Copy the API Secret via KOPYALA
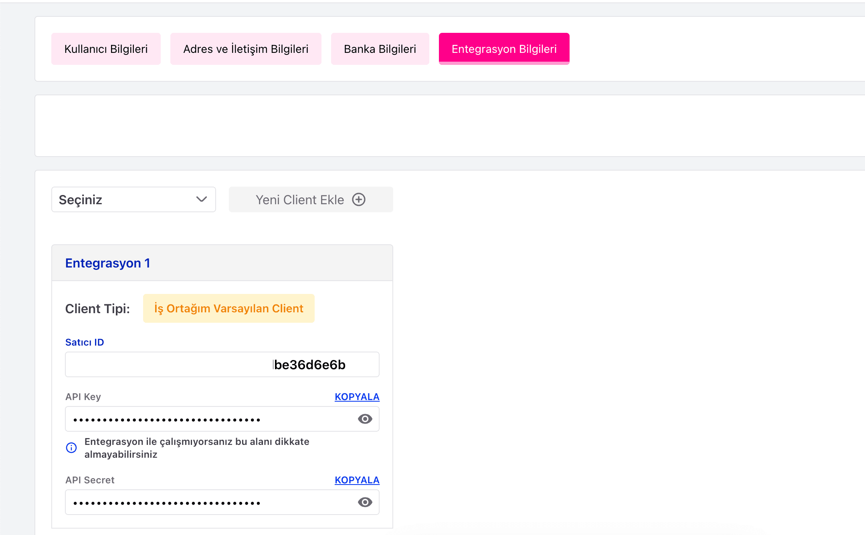 click(357, 480)
